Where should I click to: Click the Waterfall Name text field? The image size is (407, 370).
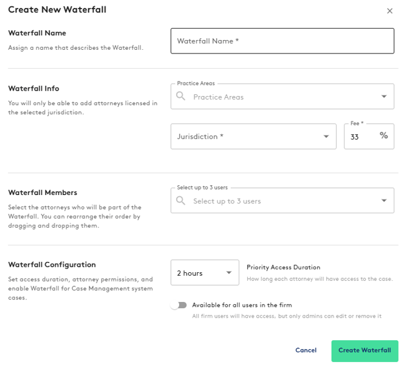(282, 41)
